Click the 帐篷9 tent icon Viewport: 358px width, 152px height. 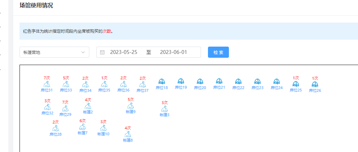click(x=130, y=106)
